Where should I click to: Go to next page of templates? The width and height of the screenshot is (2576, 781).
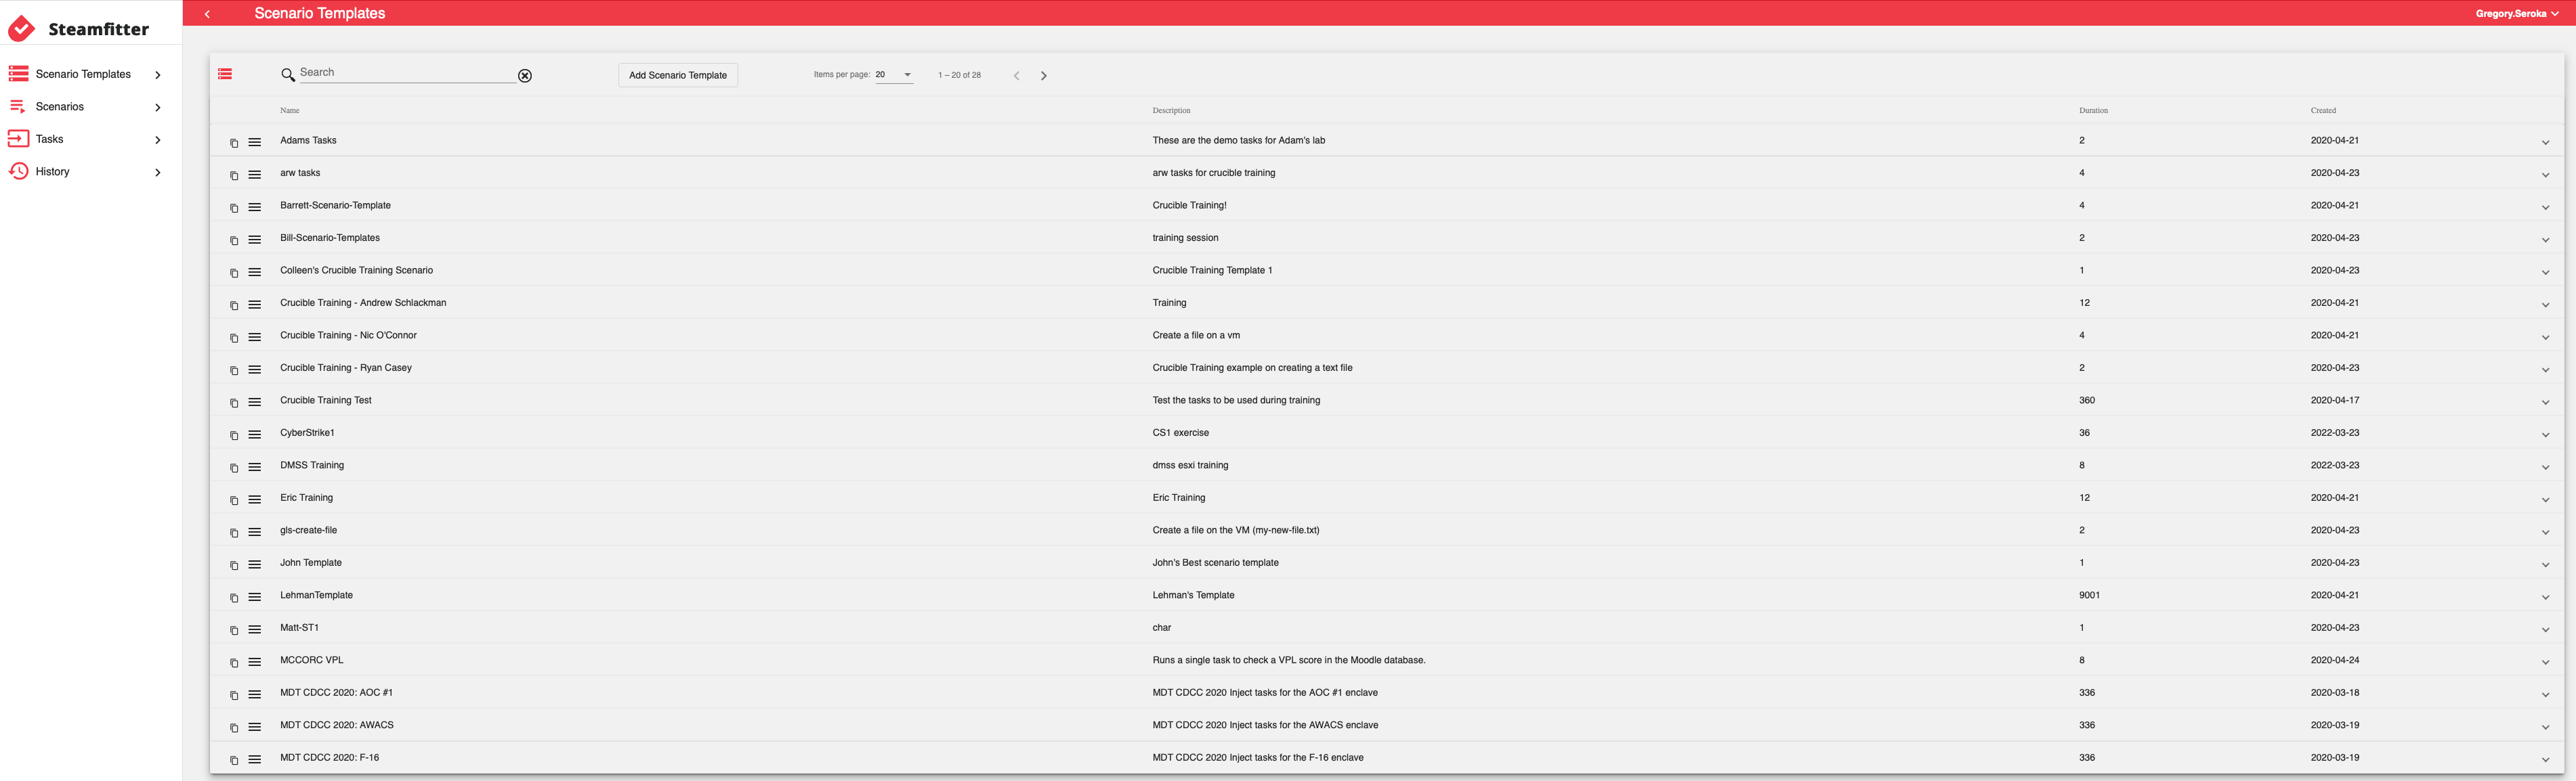coord(1043,76)
